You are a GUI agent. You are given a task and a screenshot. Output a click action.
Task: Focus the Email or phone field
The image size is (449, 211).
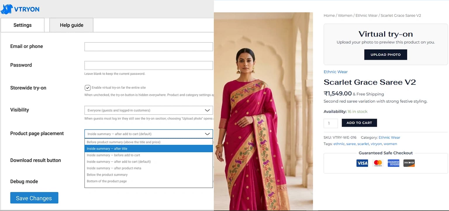tap(148, 47)
